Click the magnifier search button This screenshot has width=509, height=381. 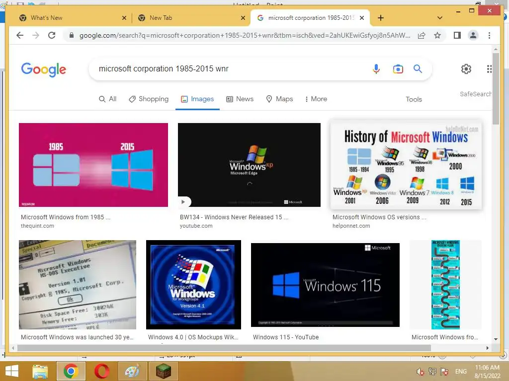[418, 68]
